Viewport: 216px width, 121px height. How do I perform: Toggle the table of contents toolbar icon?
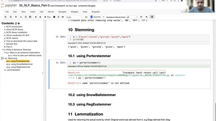pos(152,17)
